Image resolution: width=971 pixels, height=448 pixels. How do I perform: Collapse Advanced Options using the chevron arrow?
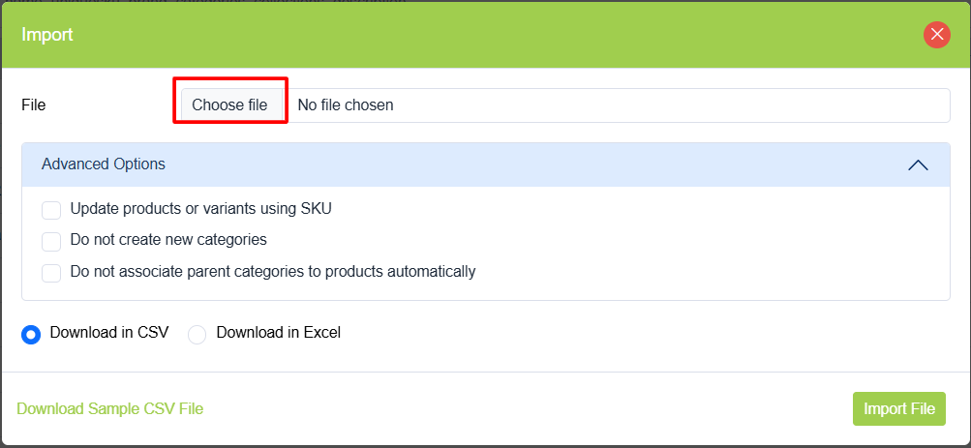tap(918, 165)
